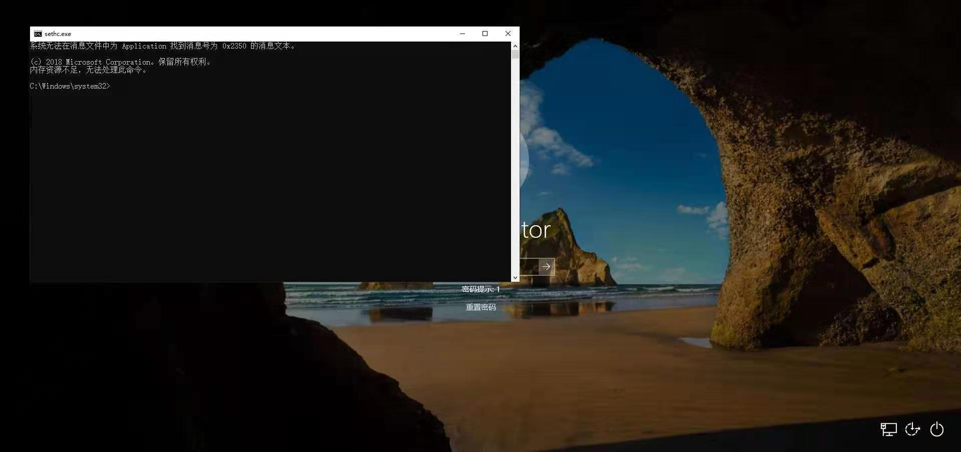Click the console vertical scrollbar thumb
The width and height of the screenshot is (961, 452).
[515, 55]
